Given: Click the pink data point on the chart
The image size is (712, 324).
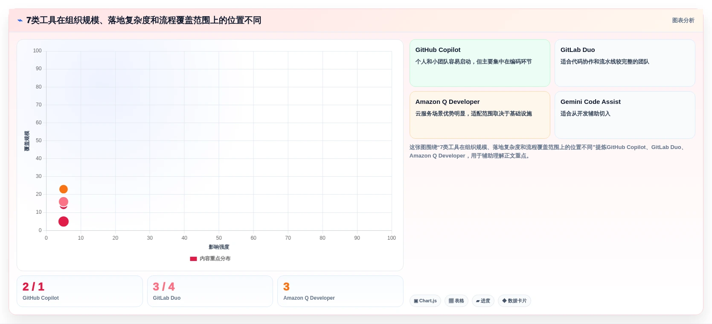Looking at the screenshot, I should click(64, 202).
